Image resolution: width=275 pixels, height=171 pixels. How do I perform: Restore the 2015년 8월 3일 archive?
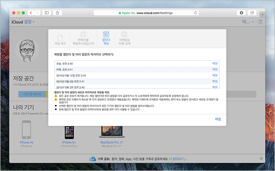(x=215, y=87)
